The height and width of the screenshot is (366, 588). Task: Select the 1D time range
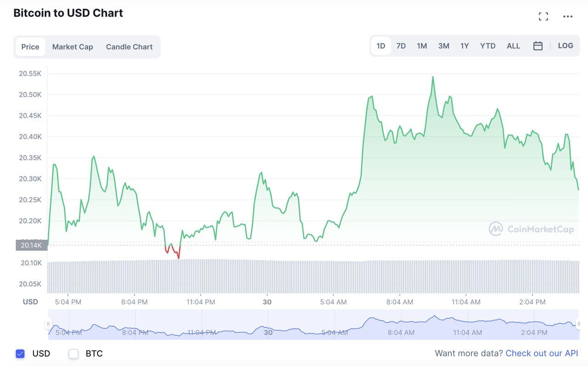[x=381, y=46]
